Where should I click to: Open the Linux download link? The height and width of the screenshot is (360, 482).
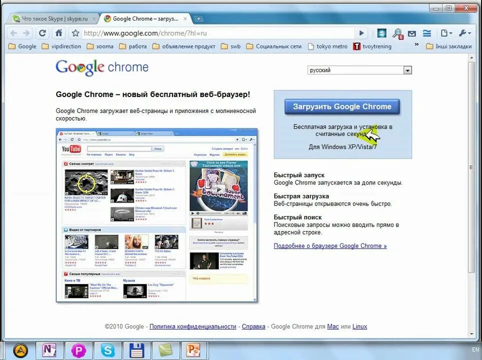pyautogui.click(x=359, y=326)
